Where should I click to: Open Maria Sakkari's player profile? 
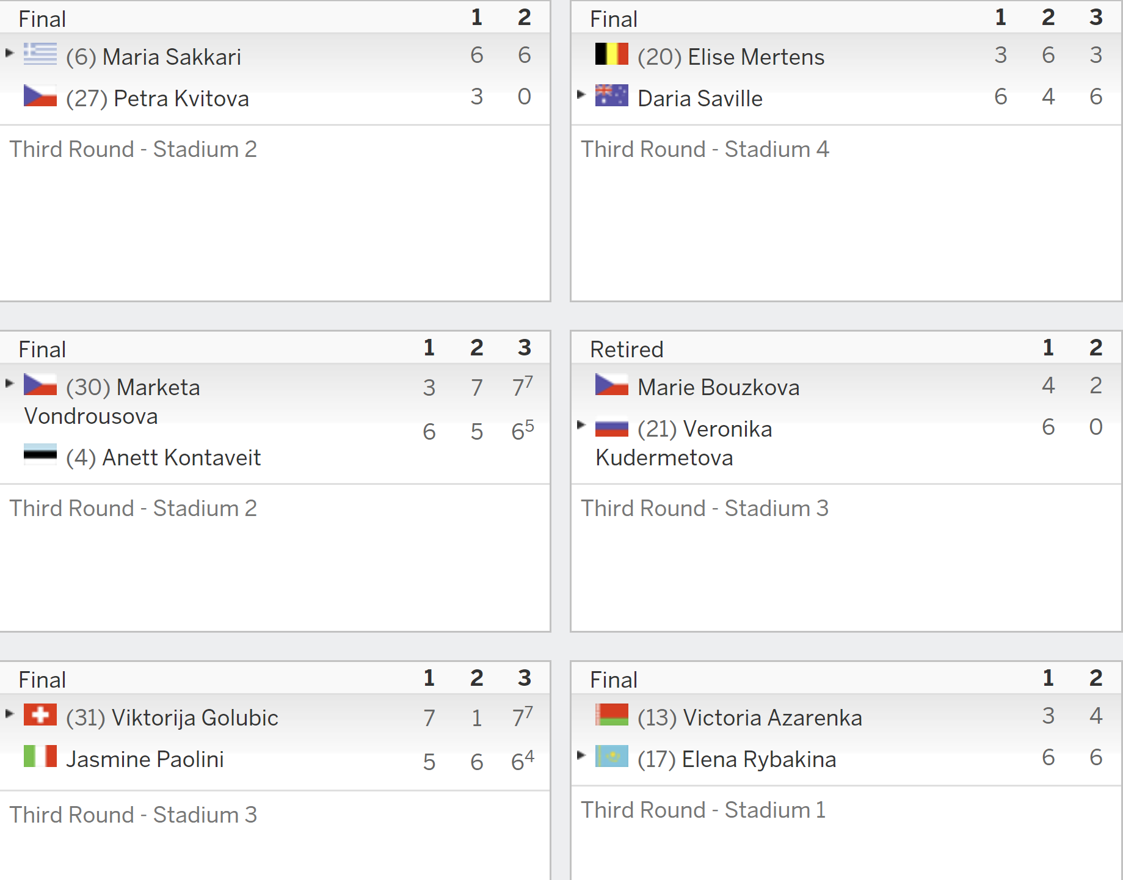click(172, 57)
